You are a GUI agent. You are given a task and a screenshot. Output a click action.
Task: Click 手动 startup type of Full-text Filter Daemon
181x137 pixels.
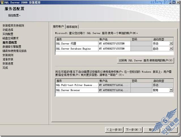pos(163,85)
